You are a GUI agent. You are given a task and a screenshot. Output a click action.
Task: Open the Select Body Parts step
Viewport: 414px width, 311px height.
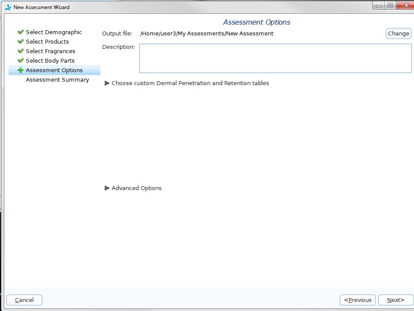(x=50, y=60)
